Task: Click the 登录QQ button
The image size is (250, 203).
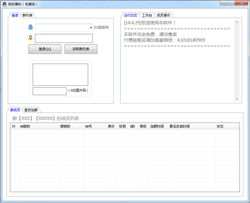Action: [x=45, y=49]
